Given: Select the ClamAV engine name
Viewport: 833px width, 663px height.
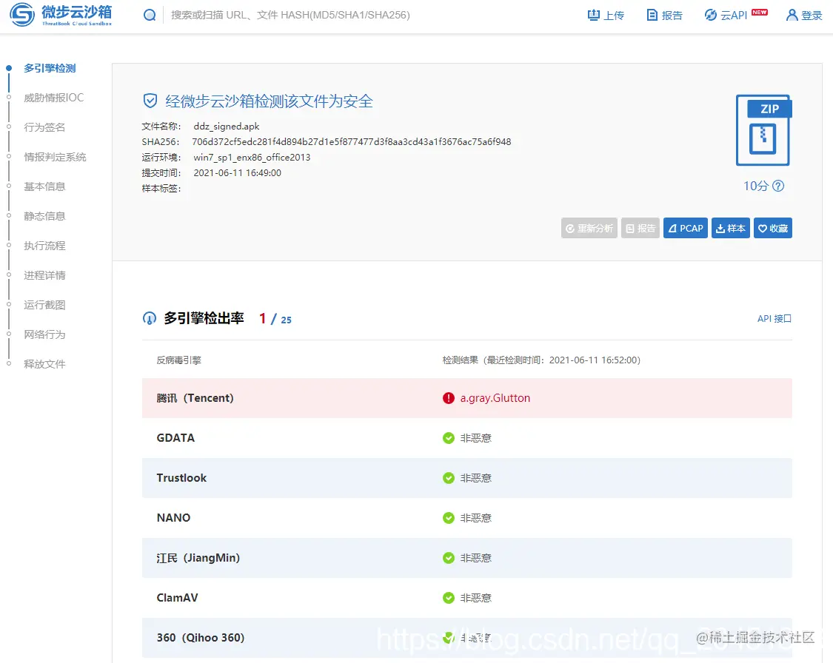Looking at the screenshot, I should 178,598.
